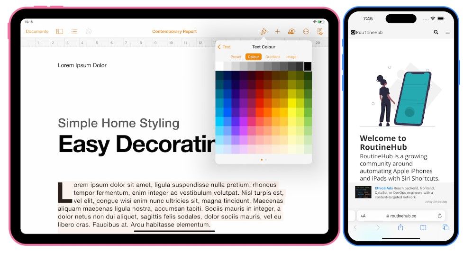Tap the plus Insert icon in Pages
Viewport: 473px width, 253px height.
tap(277, 31)
